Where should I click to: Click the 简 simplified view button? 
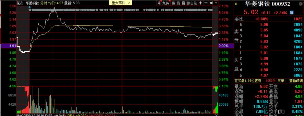point(159,3)
